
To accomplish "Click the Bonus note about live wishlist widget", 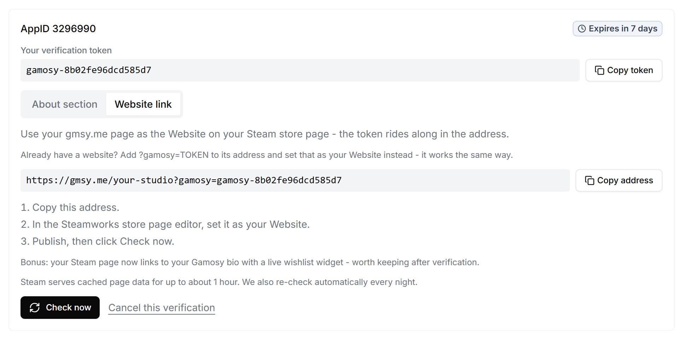I will (250, 262).
